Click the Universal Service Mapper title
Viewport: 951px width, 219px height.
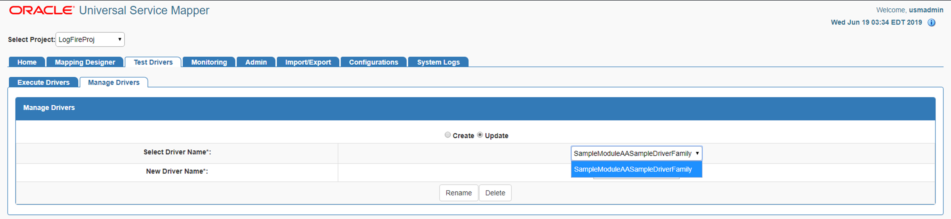coord(144,11)
